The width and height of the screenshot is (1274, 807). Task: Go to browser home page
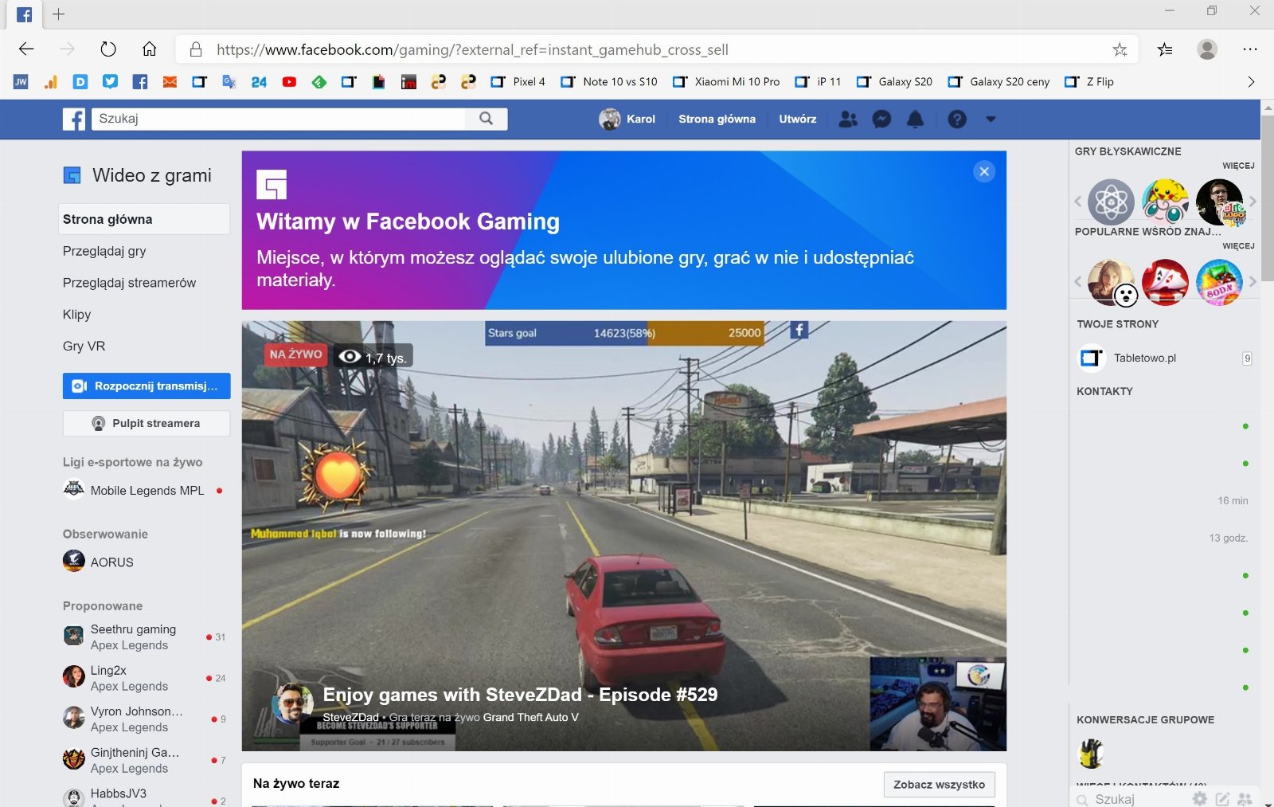(149, 49)
